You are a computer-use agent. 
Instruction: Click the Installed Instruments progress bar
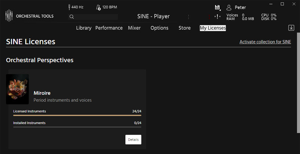77,127
